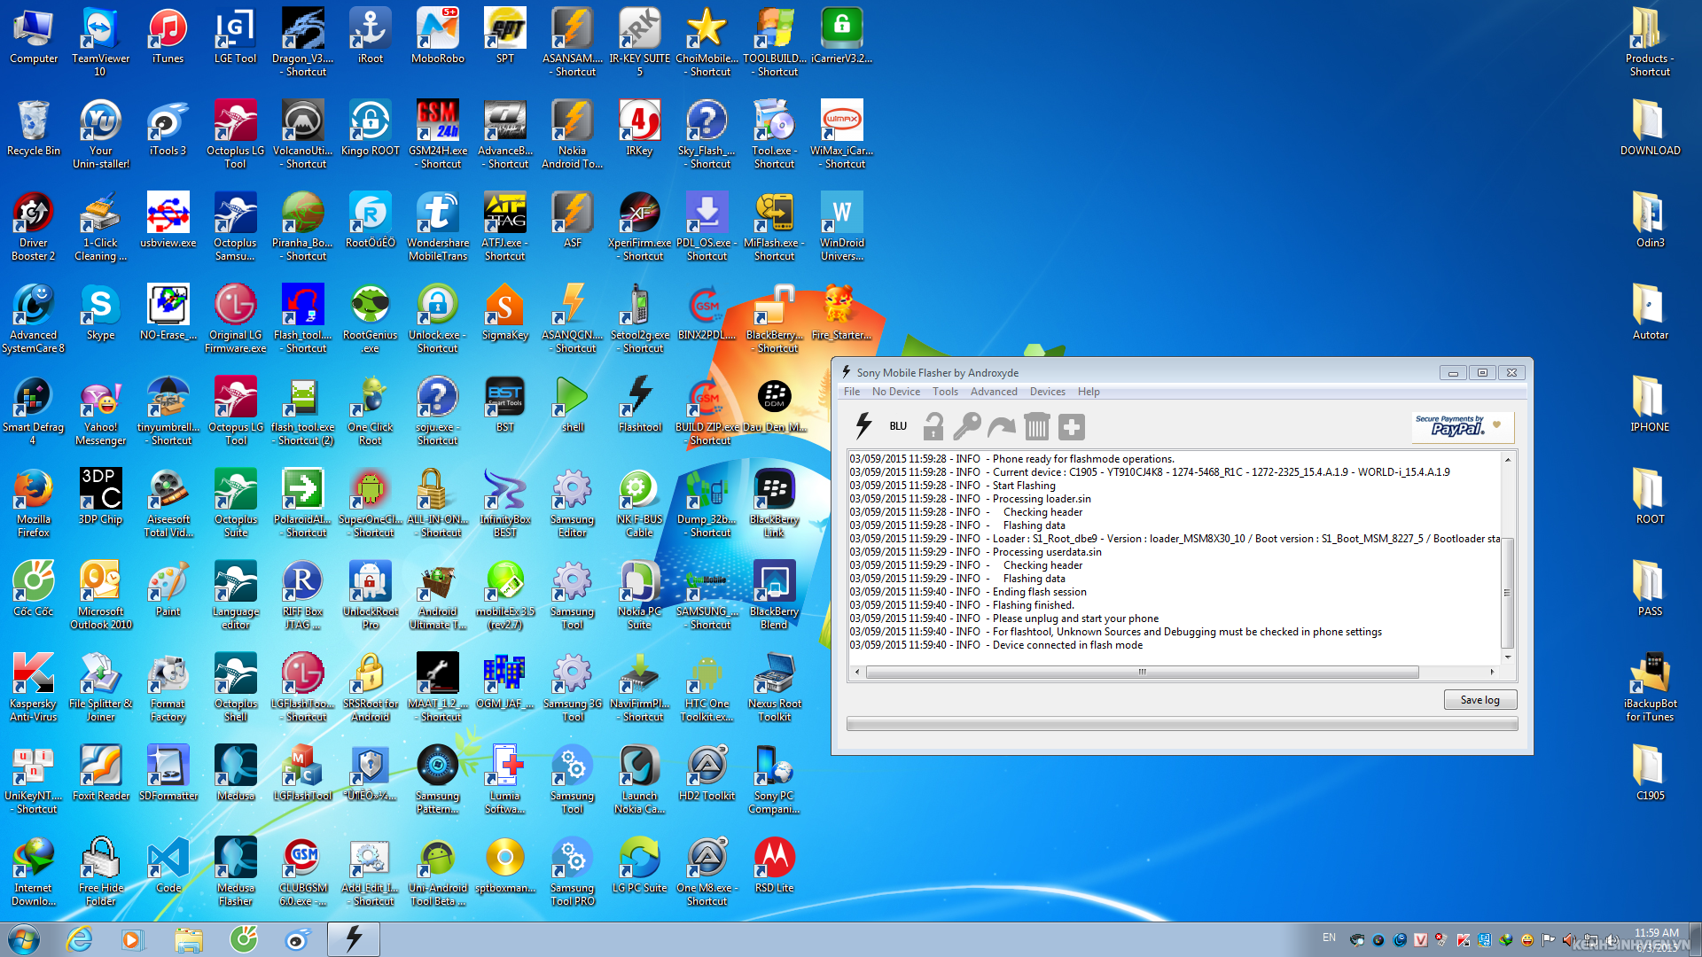The image size is (1702, 957).
Task: Select the Microsoft Outlook 2010 desktop icon
Action: (x=100, y=595)
